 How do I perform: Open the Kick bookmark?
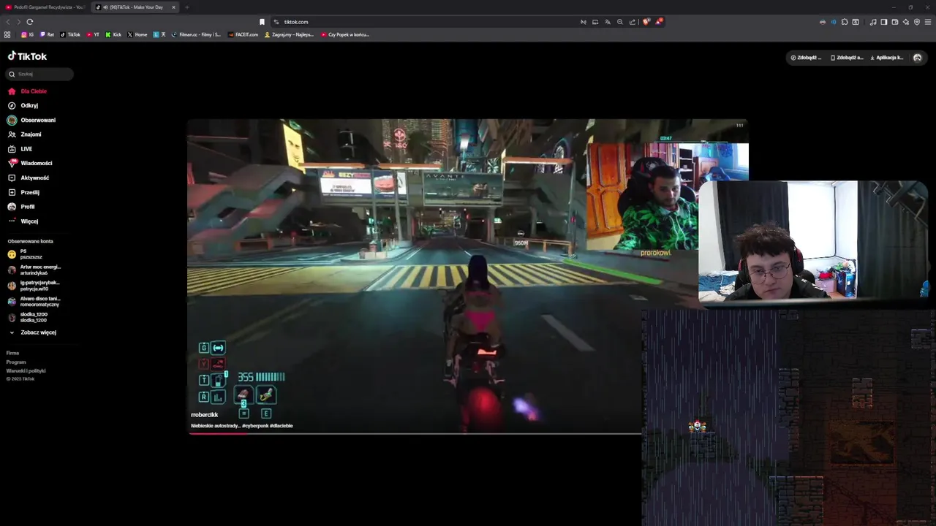tap(113, 34)
